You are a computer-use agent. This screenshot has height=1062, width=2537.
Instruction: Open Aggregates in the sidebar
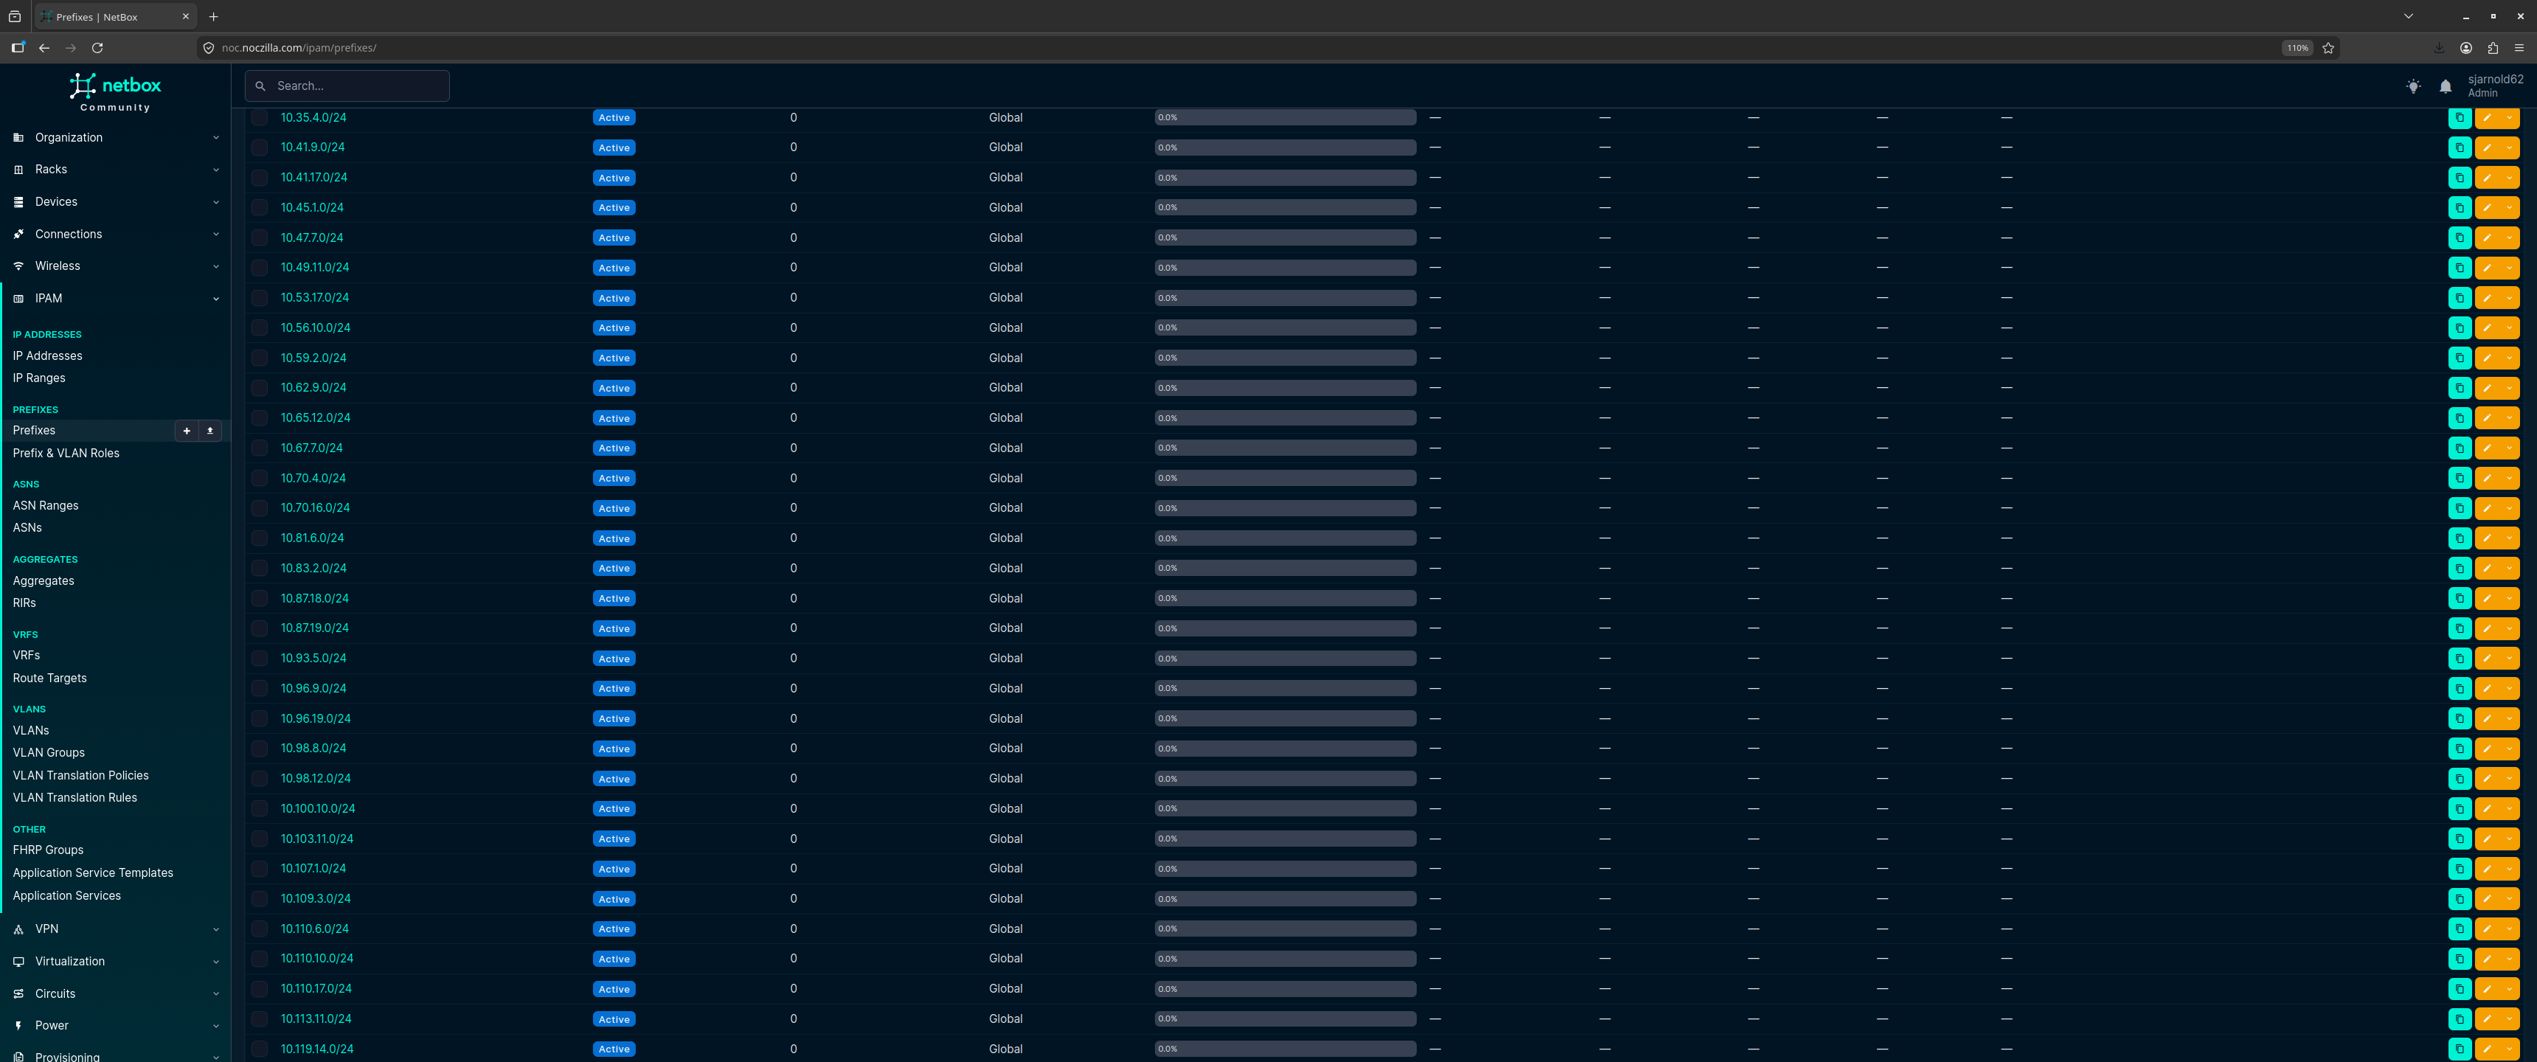coord(44,581)
